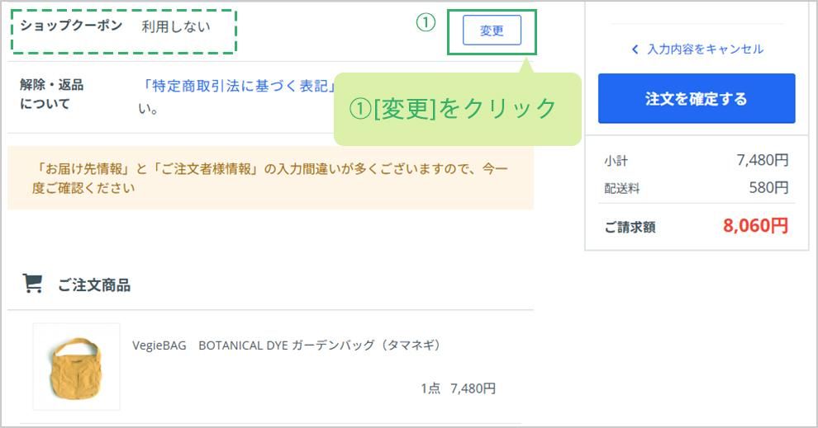Open the 特定商取引法に基づく表記 link
Image resolution: width=818 pixels, height=428 pixels.
point(239,85)
